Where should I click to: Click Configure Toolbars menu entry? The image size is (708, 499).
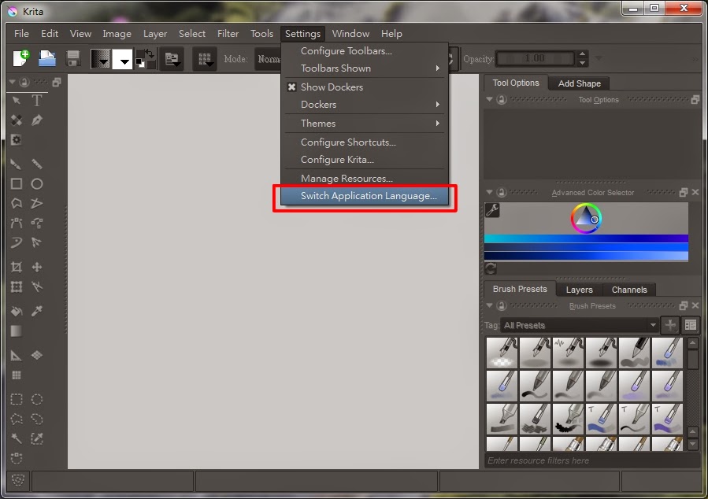point(365,51)
